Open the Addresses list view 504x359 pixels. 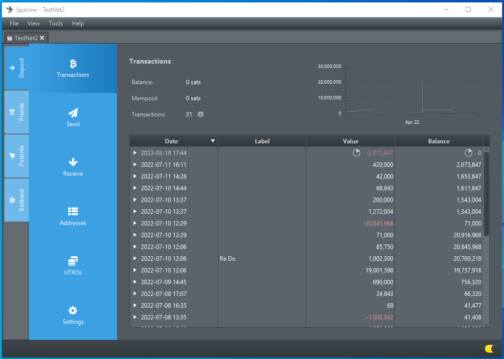point(73,217)
